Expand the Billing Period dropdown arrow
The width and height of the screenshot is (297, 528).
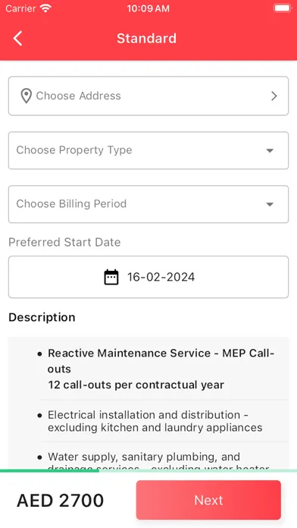(x=270, y=204)
